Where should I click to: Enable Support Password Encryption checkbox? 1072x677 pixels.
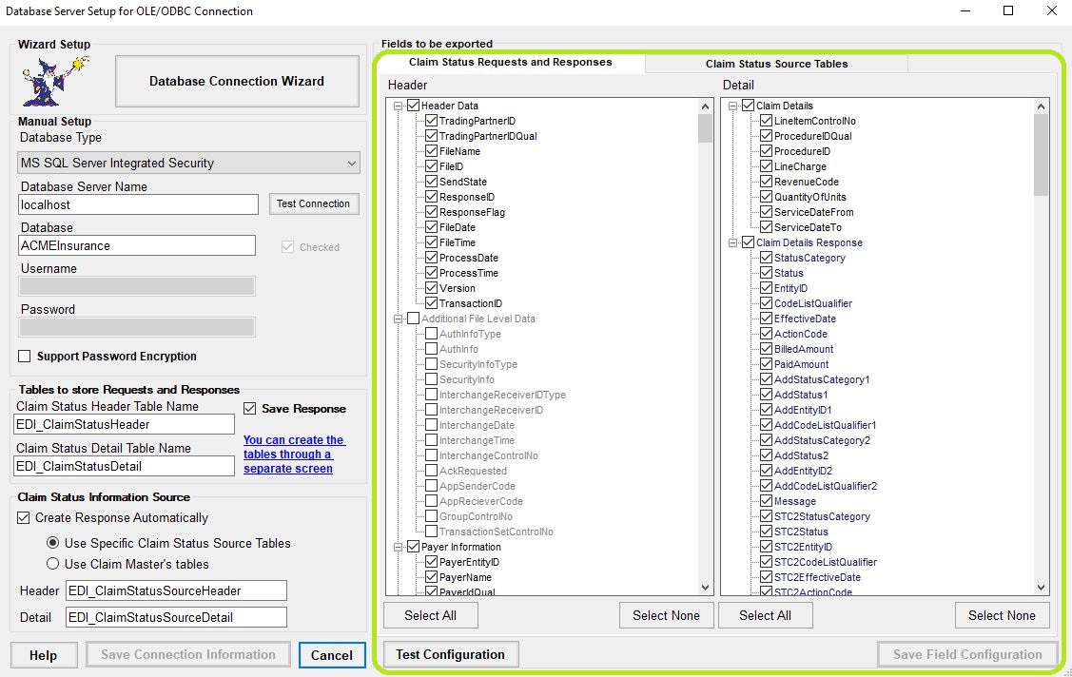click(x=25, y=356)
